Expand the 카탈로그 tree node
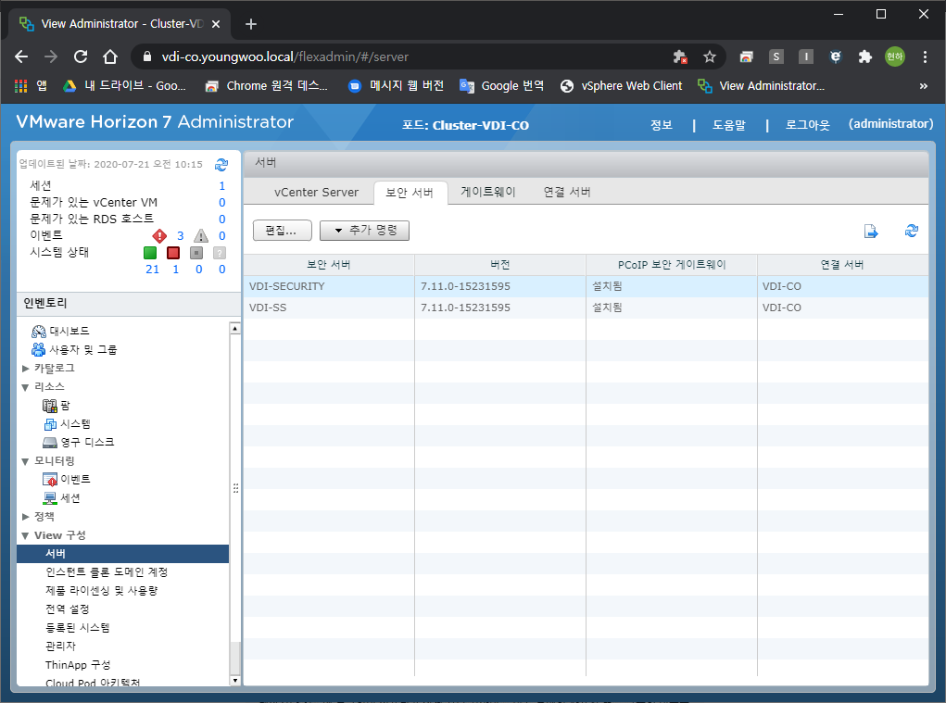Viewport: 946px width, 703px height. coord(25,369)
